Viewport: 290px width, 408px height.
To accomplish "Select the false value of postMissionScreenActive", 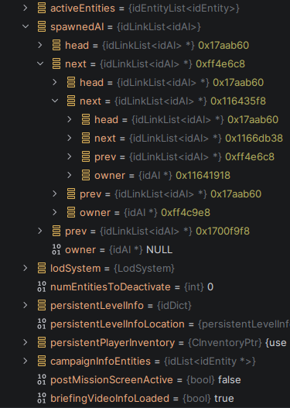I will click(x=229, y=380).
